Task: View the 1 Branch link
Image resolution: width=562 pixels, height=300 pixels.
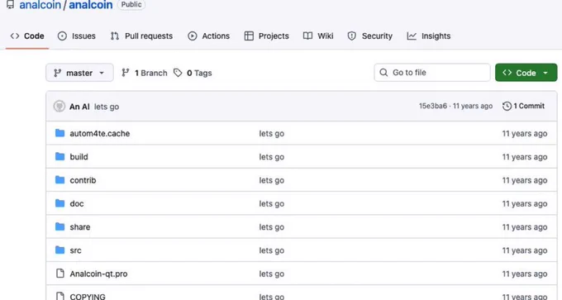Action: [x=145, y=73]
